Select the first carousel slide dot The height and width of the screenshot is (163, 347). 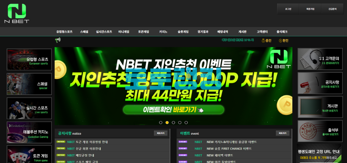click(x=161, y=123)
